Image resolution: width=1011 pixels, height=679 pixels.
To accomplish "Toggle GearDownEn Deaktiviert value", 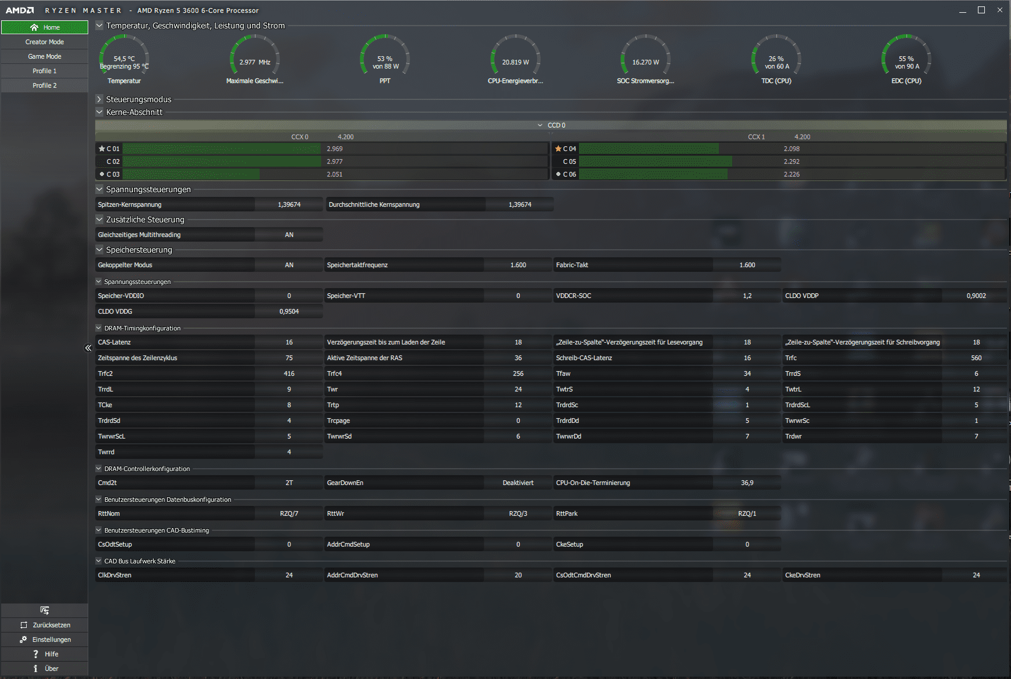I will pyautogui.click(x=518, y=483).
